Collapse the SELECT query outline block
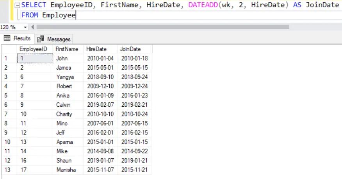 (18, 5)
